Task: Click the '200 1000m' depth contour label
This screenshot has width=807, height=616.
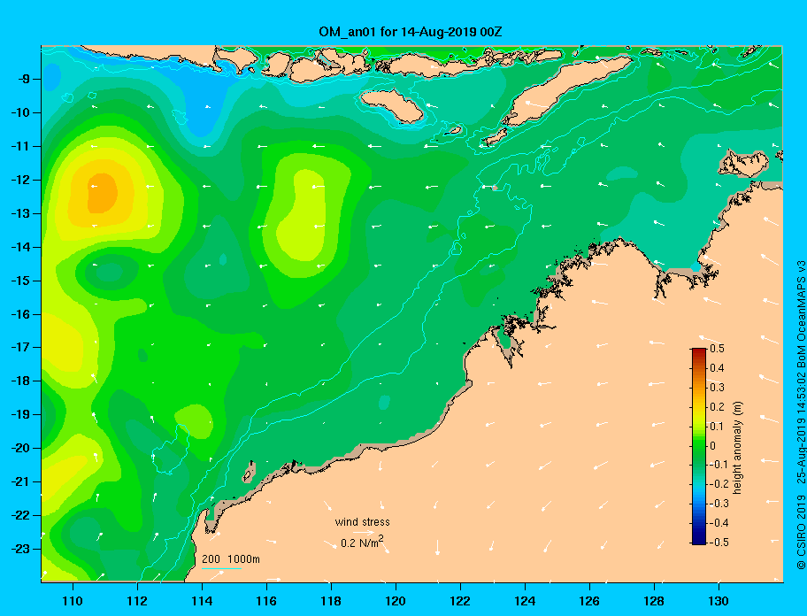Action: tap(231, 559)
